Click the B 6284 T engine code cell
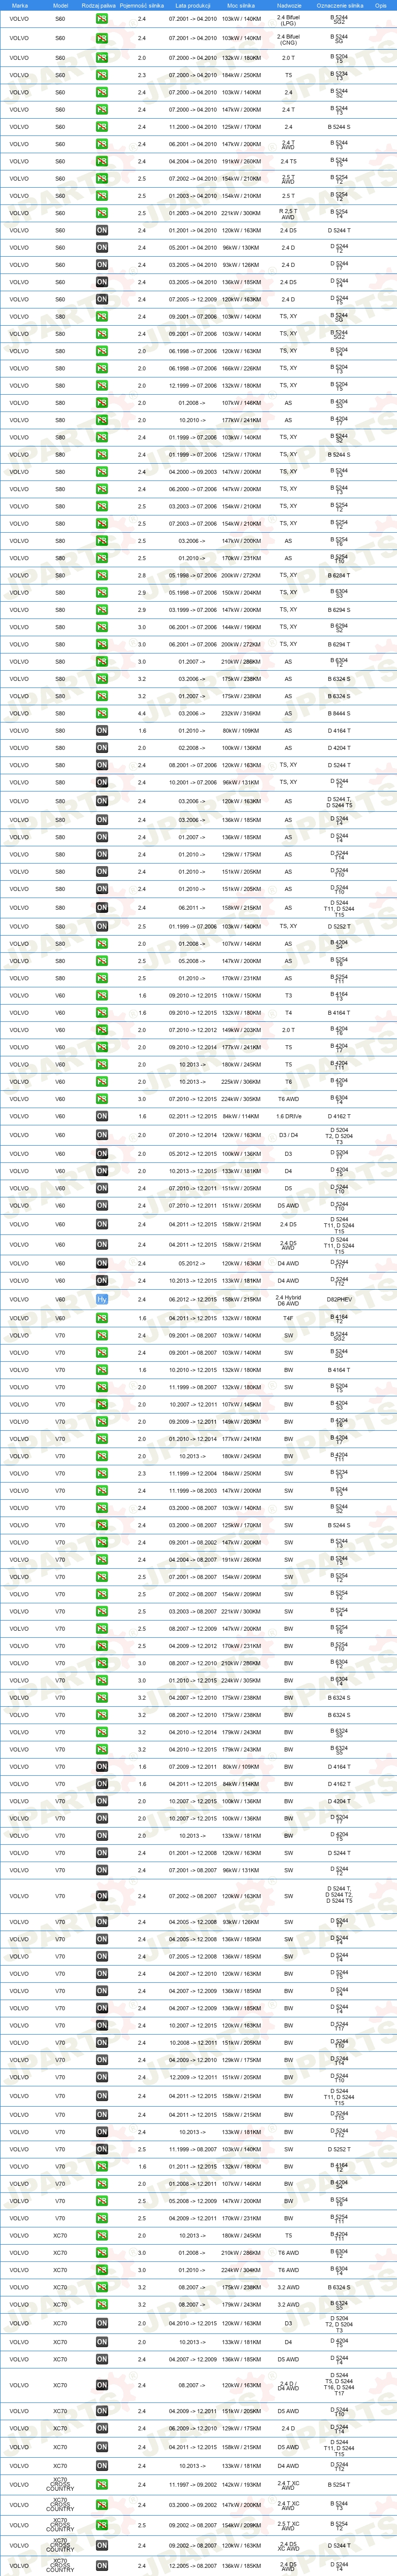The width and height of the screenshot is (397, 2576). tap(339, 576)
